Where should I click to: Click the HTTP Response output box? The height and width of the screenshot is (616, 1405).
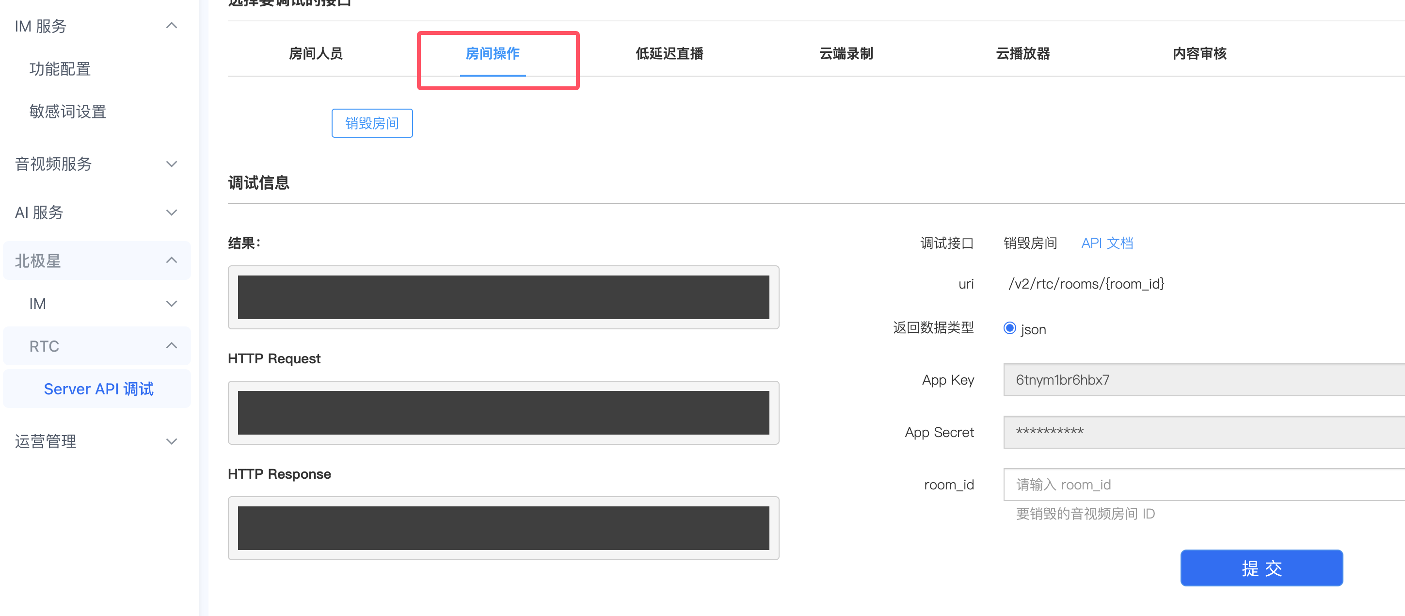coord(503,528)
